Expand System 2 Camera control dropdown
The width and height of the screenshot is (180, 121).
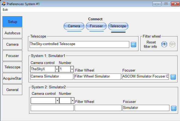coord(57,100)
